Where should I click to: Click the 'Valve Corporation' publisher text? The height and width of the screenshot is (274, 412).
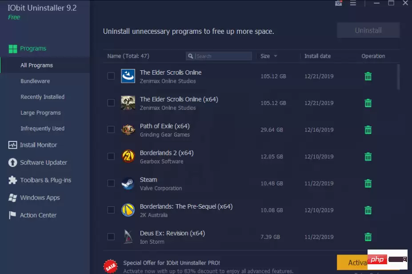[161, 188]
